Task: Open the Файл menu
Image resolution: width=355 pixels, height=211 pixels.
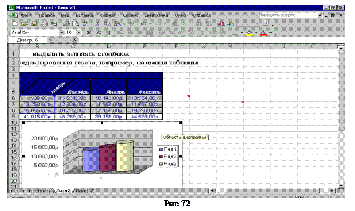Action: coord(27,16)
